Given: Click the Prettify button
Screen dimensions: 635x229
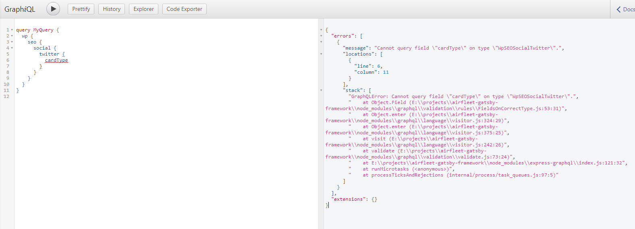Looking at the screenshot, I should (81, 9).
